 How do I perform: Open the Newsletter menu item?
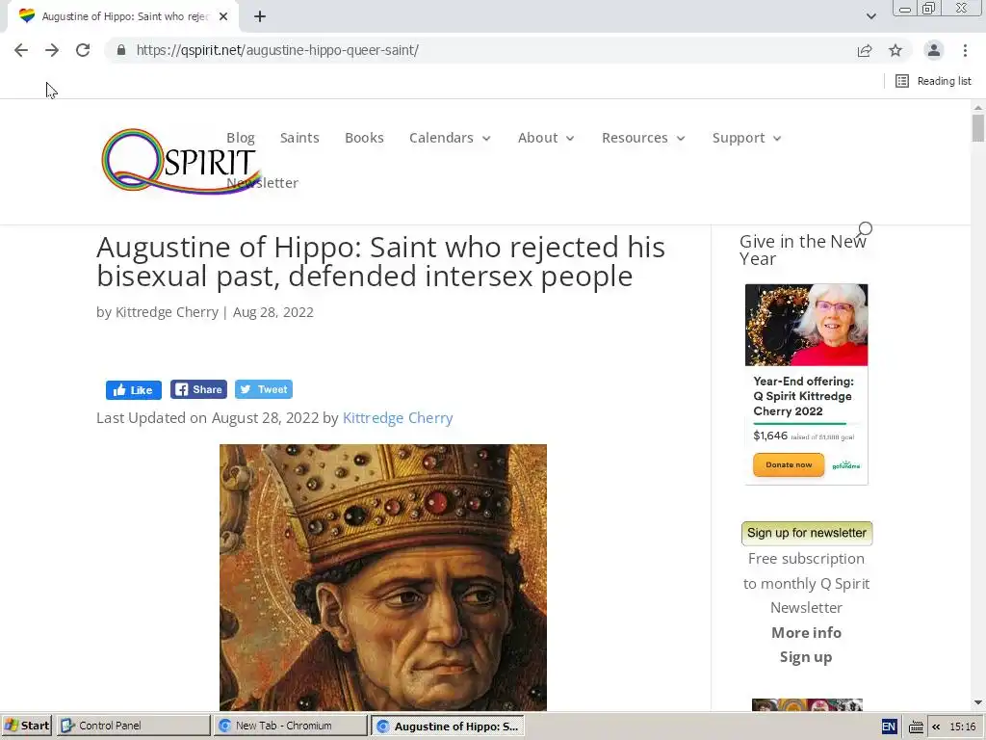[262, 183]
